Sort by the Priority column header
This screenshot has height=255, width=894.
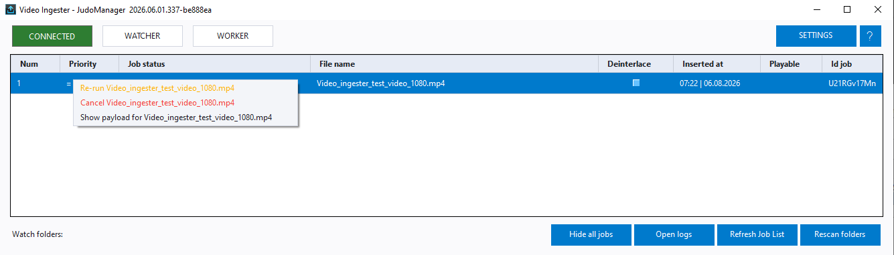point(90,64)
